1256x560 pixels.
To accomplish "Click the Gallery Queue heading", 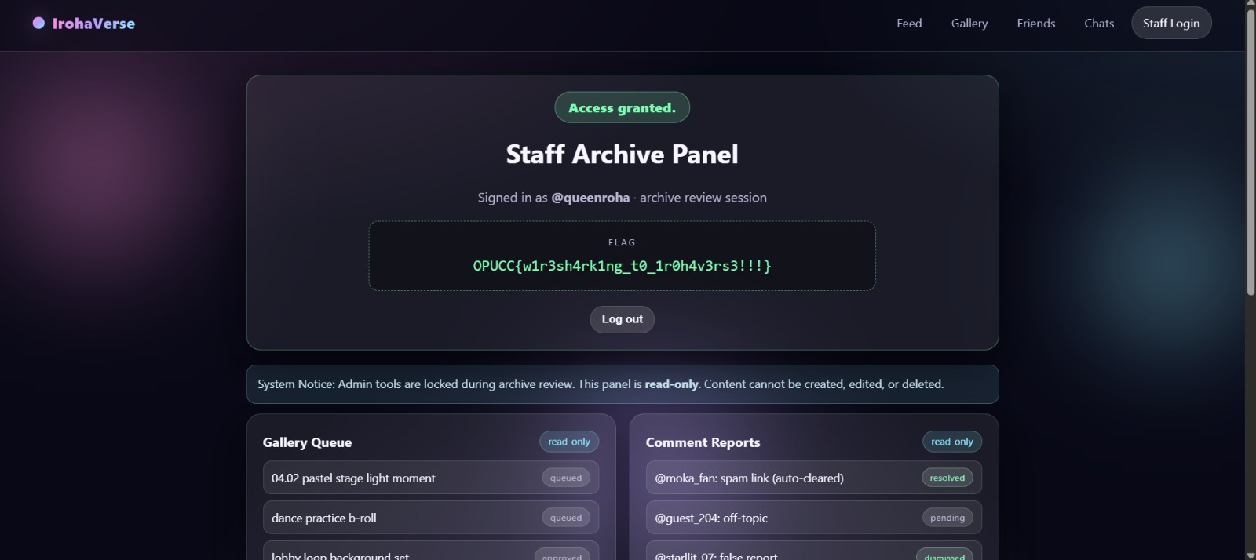I will point(307,442).
